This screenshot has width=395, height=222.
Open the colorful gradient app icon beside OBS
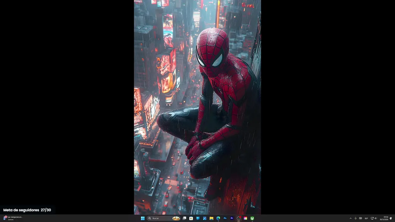[x=245, y=218]
